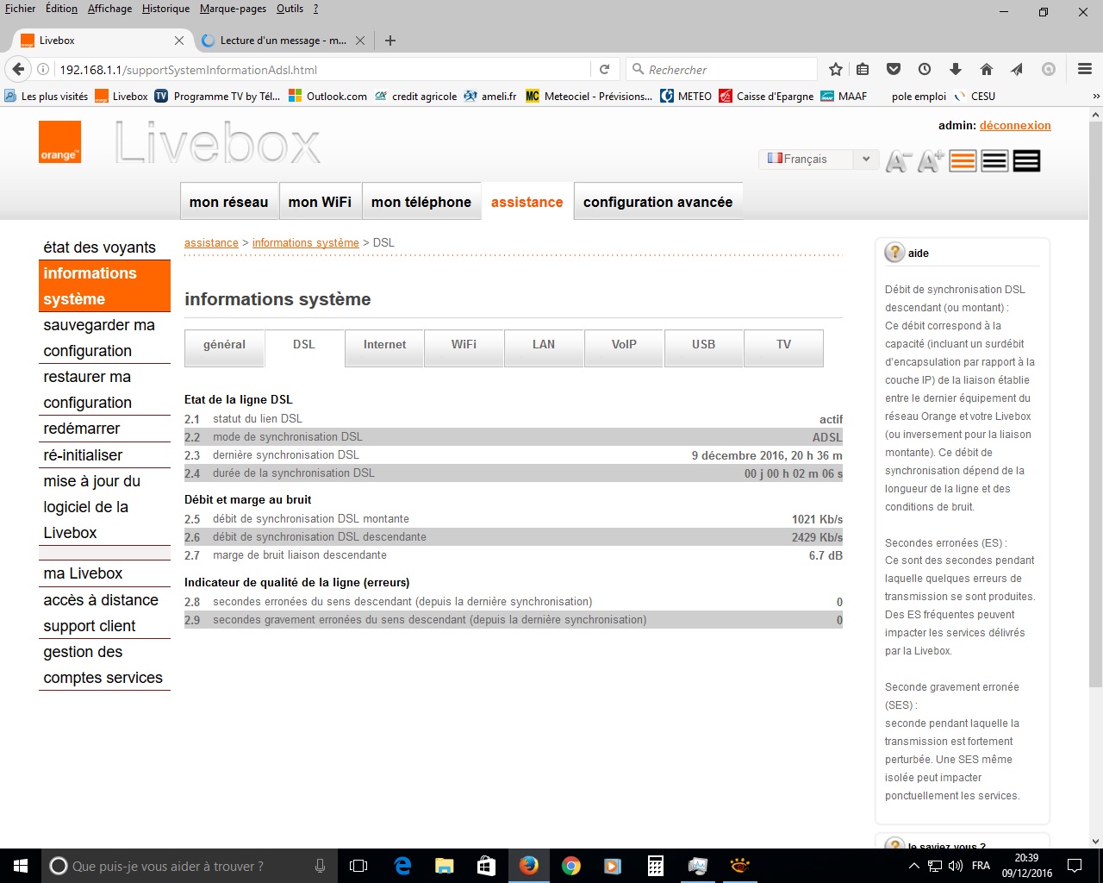1103x883 pixels.
Task: Click the increase font size A+ icon
Action: 930,161
